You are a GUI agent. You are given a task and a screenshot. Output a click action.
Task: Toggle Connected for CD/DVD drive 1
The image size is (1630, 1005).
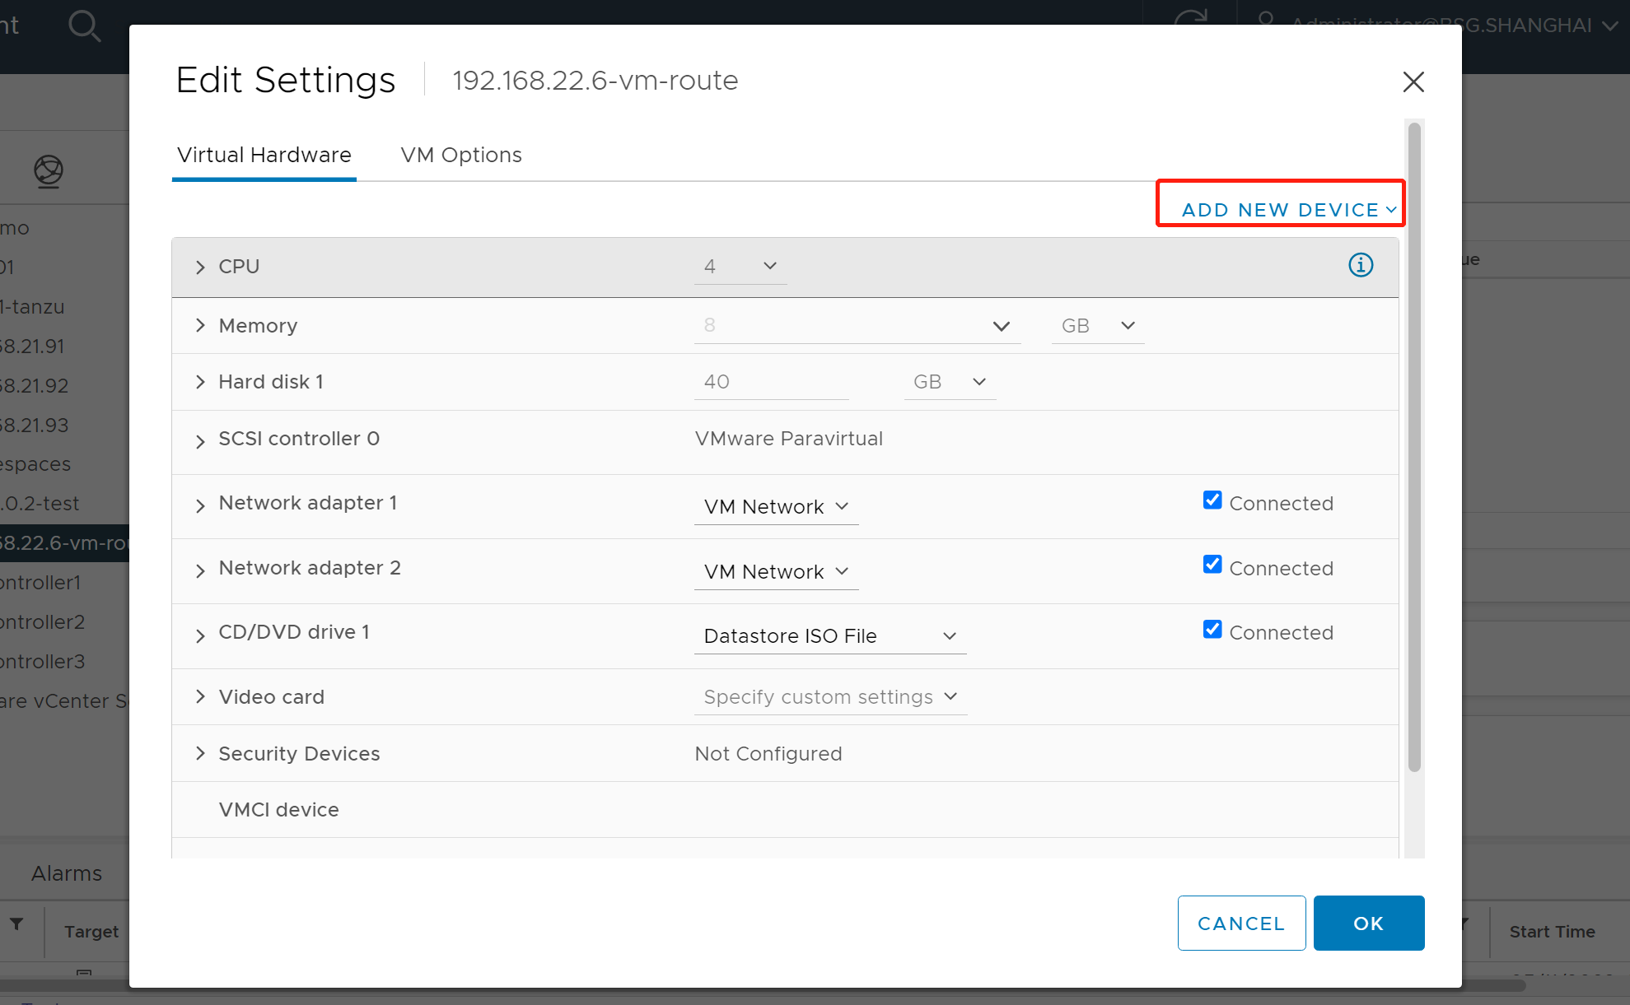pyautogui.click(x=1212, y=630)
